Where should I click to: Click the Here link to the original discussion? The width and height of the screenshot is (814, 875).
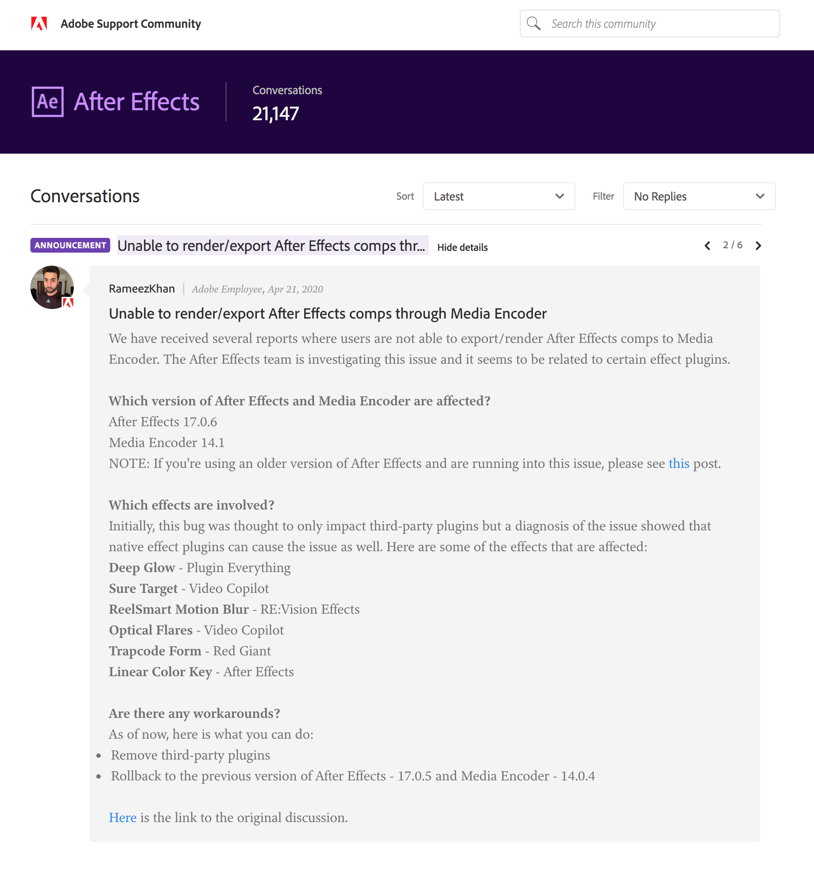coord(122,818)
